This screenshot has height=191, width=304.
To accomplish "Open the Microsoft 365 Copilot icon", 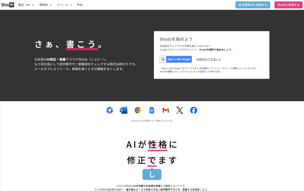I will [110, 110].
